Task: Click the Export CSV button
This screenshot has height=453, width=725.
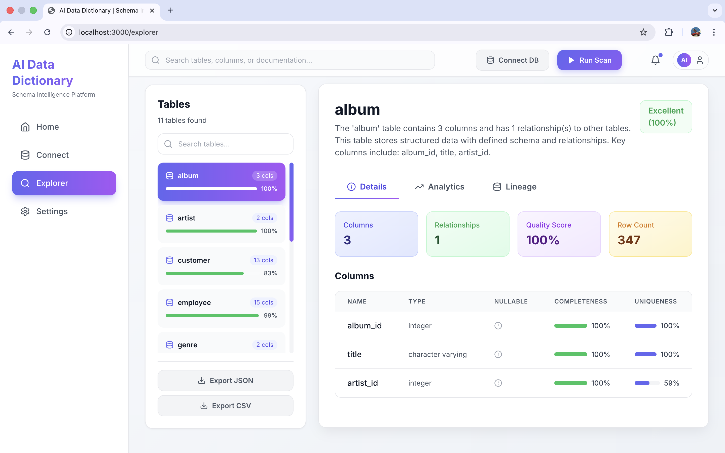Action: tap(225, 405)
